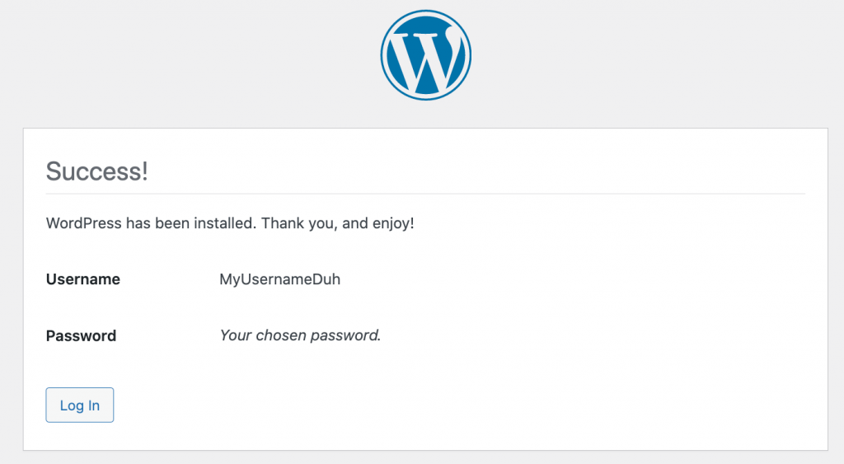Click the bold Username label
The width and height of the screenshot is (844, 464).
point(82,279)
